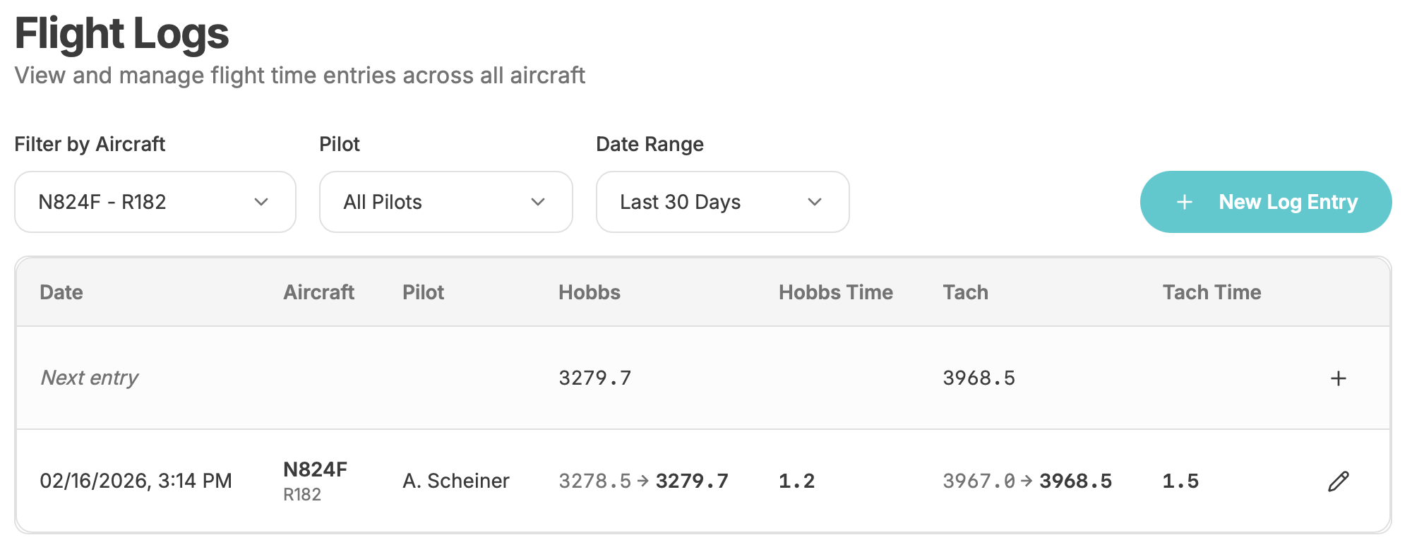The image size is (1412, 552).
Task: Open the Last 30 Days date range dropdown
Action: [722, 202]
